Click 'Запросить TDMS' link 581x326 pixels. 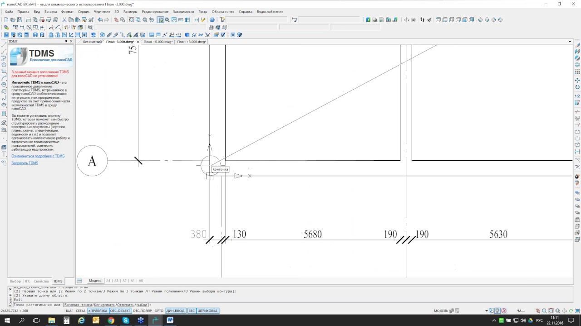click(25, 163)
